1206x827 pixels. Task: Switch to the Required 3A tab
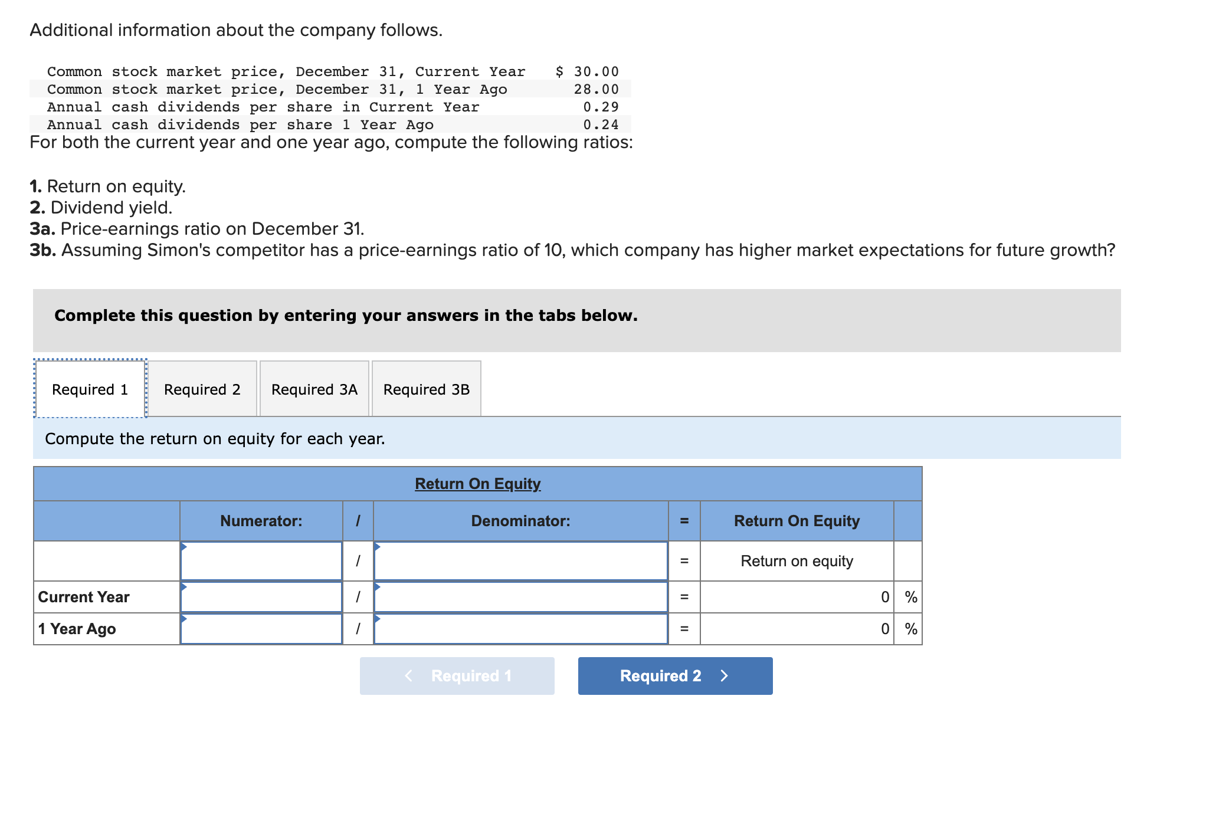click(x=314, y=389)
